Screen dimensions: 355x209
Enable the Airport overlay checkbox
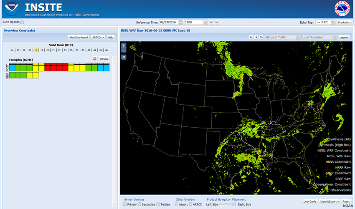[177, 204]
